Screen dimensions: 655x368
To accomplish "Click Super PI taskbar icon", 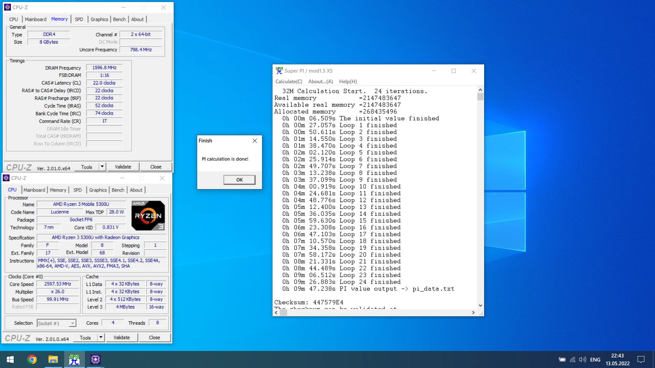I will click(74, 359).
